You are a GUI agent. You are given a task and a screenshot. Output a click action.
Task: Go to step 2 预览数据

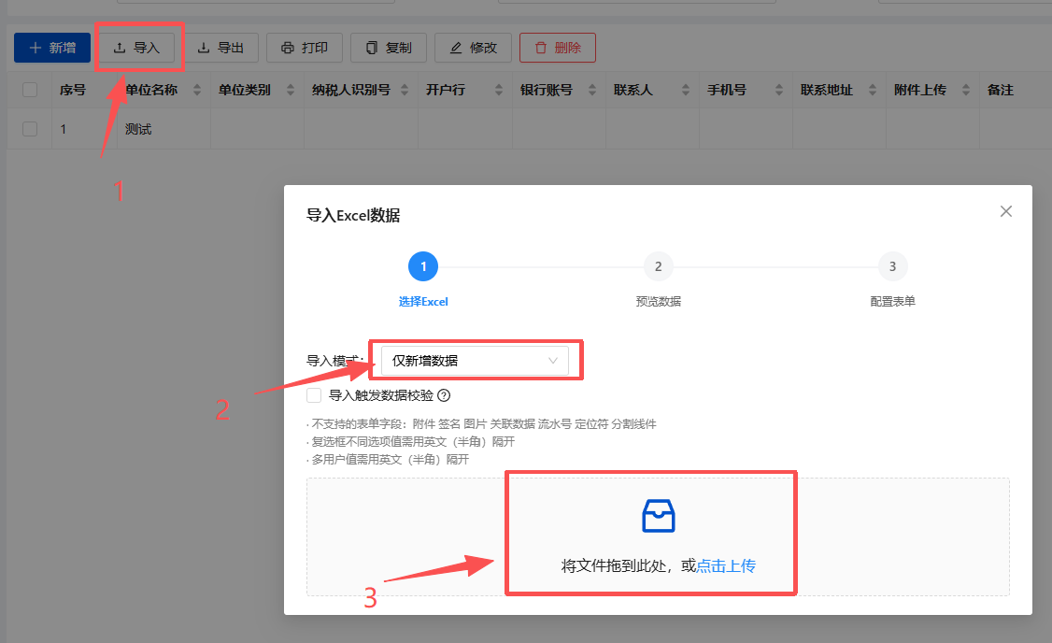pos(658,267)
